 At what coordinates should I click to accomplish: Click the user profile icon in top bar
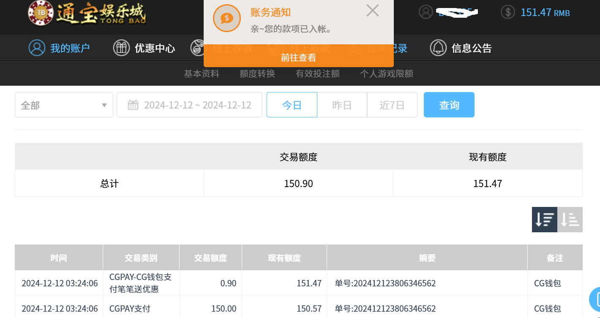click(x=425, y=12)
